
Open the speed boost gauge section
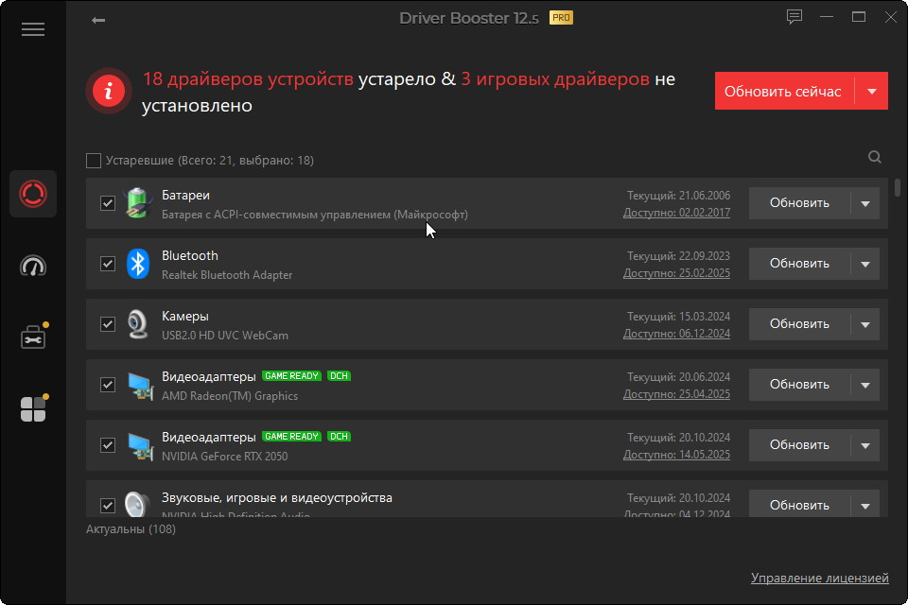click(33, 266)
